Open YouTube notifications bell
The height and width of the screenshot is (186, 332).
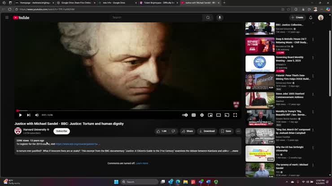click(x=310, y=17)
